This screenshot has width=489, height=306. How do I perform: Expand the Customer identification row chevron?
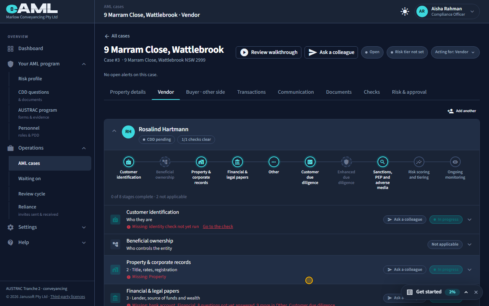pyautogui.click(x=470, y=220)
